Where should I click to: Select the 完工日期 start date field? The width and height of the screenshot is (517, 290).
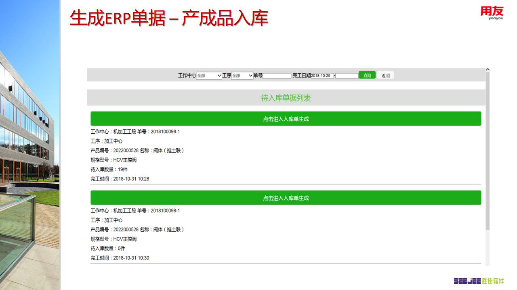point(322,76)
